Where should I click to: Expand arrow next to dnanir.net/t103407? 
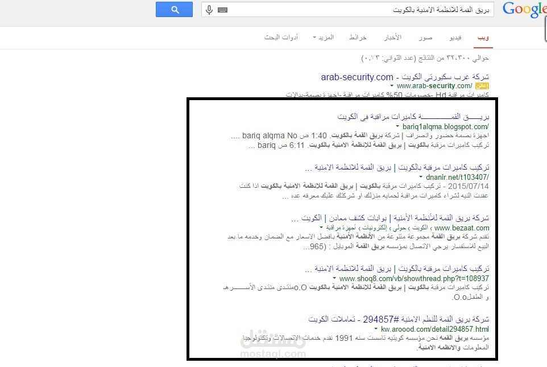421,177
